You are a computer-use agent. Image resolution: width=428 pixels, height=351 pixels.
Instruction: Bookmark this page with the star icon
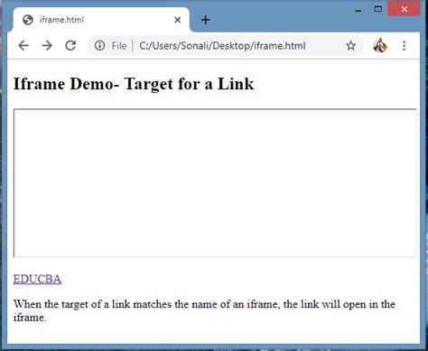(350, 46)
